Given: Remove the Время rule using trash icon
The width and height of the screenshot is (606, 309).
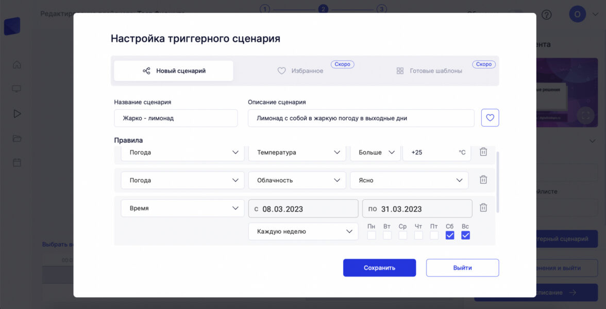Looking at the screenshot, I should (x=483, y=208).
